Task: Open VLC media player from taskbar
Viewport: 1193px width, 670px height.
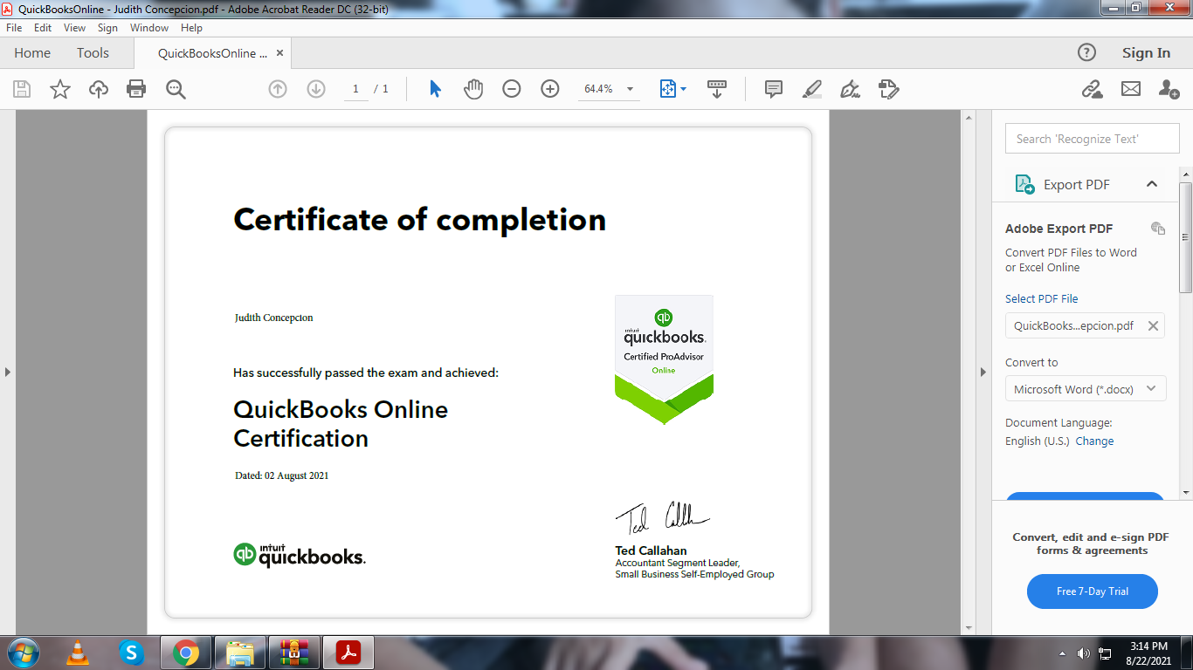Action: tap(78, 653)
